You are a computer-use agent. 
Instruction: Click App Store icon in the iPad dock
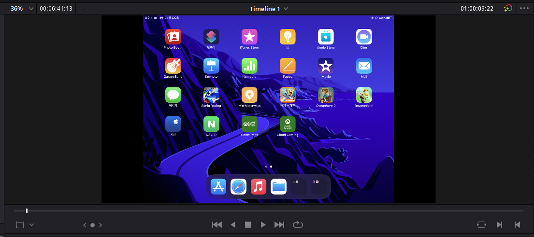pos(218,187)
